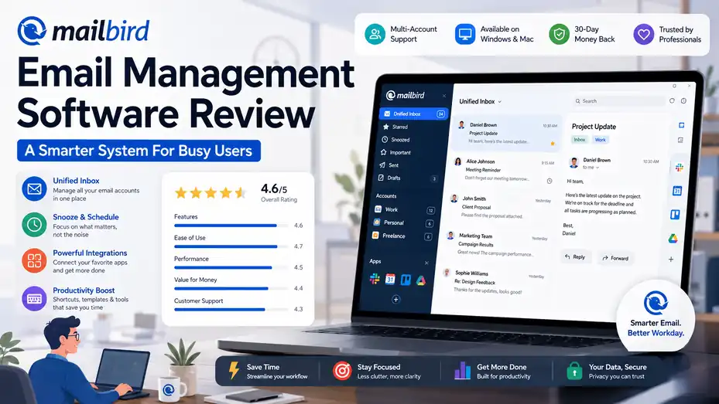This screenshot has height=404, width=719.
Task: Open Daniel Brown's Project Update email
Action: coord(505,133)
